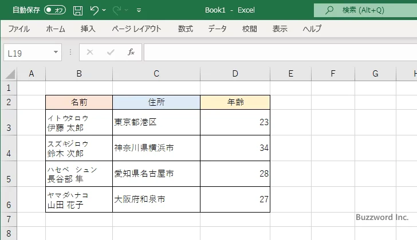Select the cell with 伊藤 太郎

click(x=79, y=122)
